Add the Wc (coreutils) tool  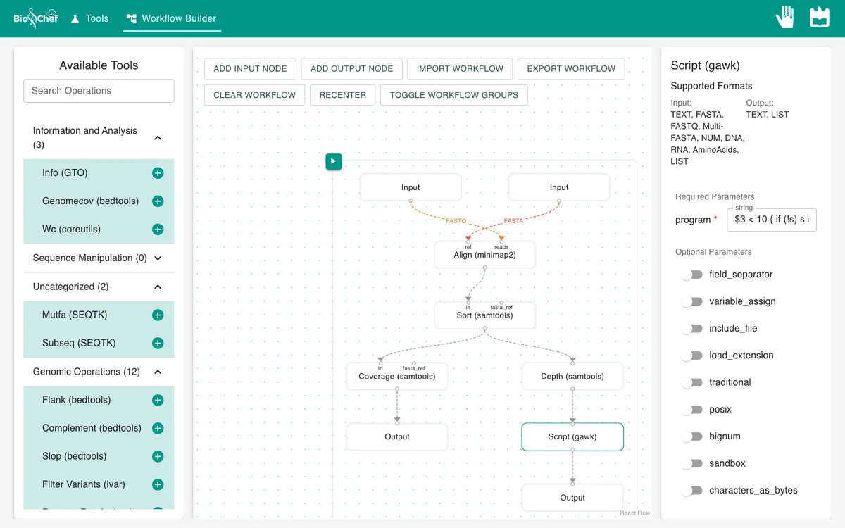(x=158, y=230)
